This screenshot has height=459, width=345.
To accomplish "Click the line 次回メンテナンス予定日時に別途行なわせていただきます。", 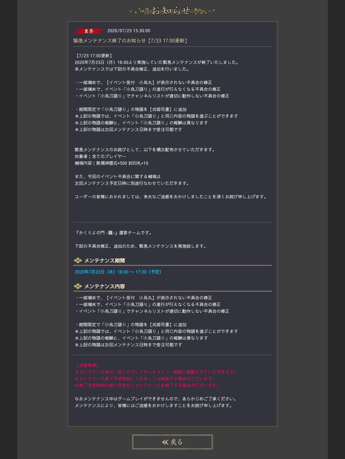I will tap(133, 183).
